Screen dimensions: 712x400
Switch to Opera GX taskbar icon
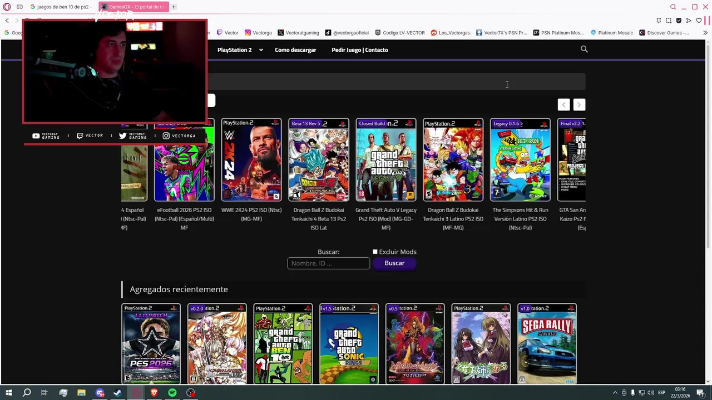pos(136,393)
